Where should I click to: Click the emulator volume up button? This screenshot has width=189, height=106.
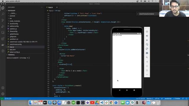pyautogui.click(x=147, y=36)
